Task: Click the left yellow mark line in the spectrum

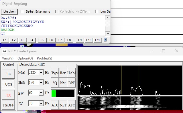Action: (x=121, y=80)
